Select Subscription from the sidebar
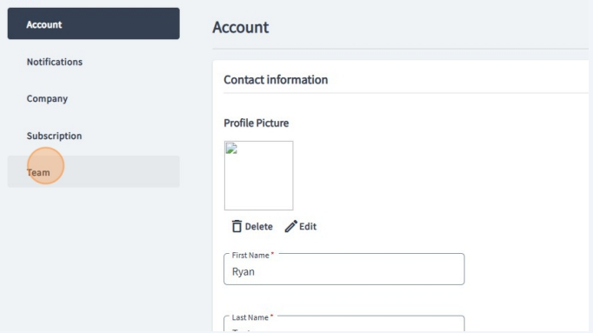This screenshot has height=333, width=593. point(54,136)
